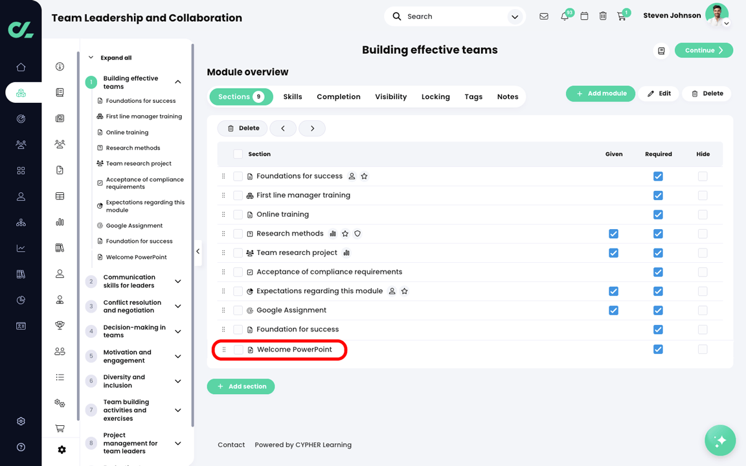Click Delete button above sections table
Screen dimensions: 746x466
(x=243, y=128)
